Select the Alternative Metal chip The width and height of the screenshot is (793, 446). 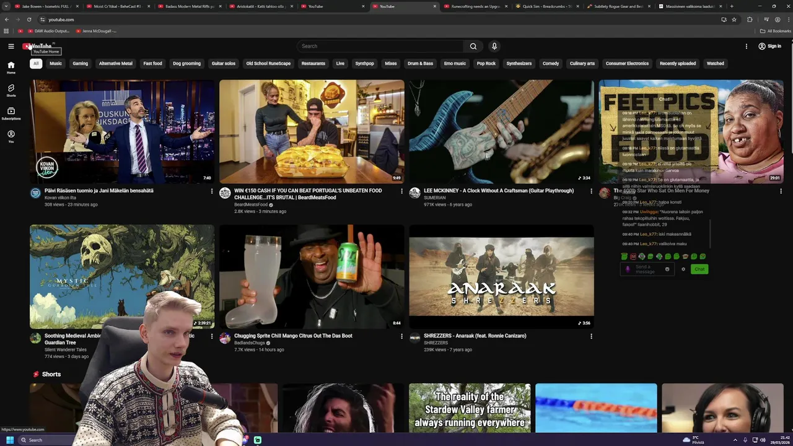pyautogui.click(x=116, y=63)
